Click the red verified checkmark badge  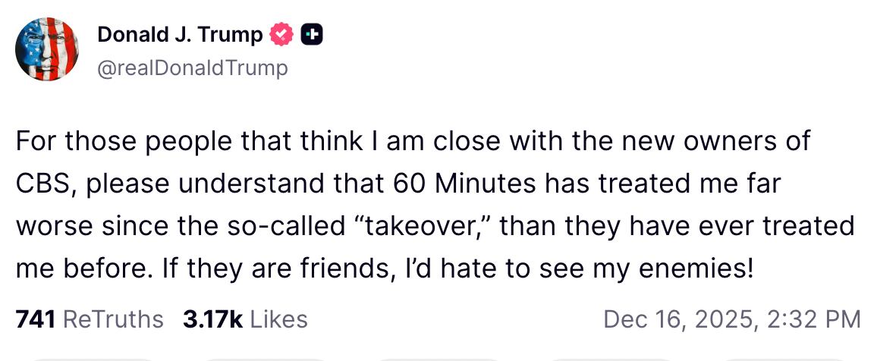click(281, 35)
